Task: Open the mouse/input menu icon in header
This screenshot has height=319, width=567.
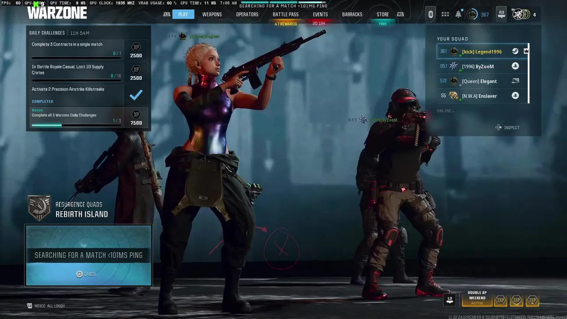Action: pyautogui.click(x=430, y=14)
